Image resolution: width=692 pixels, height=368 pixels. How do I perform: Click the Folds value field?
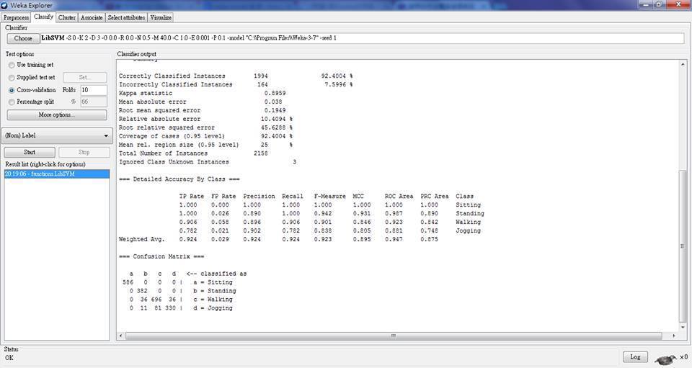(x=94, y=90)
